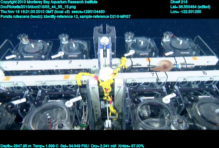Click the orange tag numbered 5

click(7, 79)
